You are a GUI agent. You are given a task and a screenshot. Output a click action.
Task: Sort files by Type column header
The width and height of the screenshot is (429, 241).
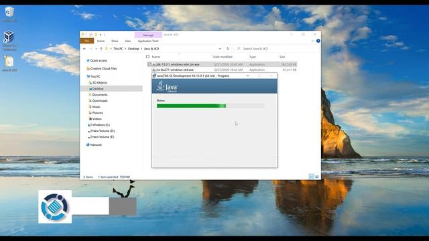[252, 57]
